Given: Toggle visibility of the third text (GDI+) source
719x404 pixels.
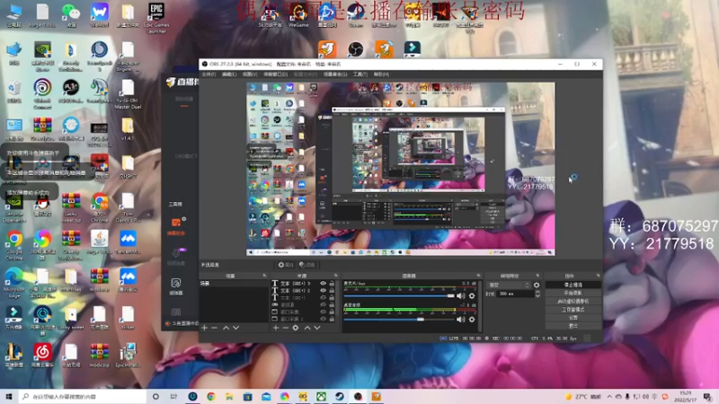Looking at the screenshot, I should coord(323,297).
